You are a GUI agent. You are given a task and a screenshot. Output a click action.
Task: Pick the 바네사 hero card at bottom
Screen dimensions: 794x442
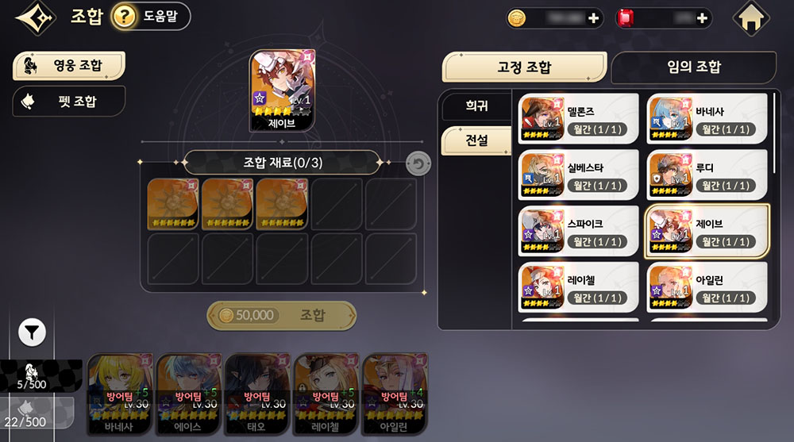(x=120, y=394)
